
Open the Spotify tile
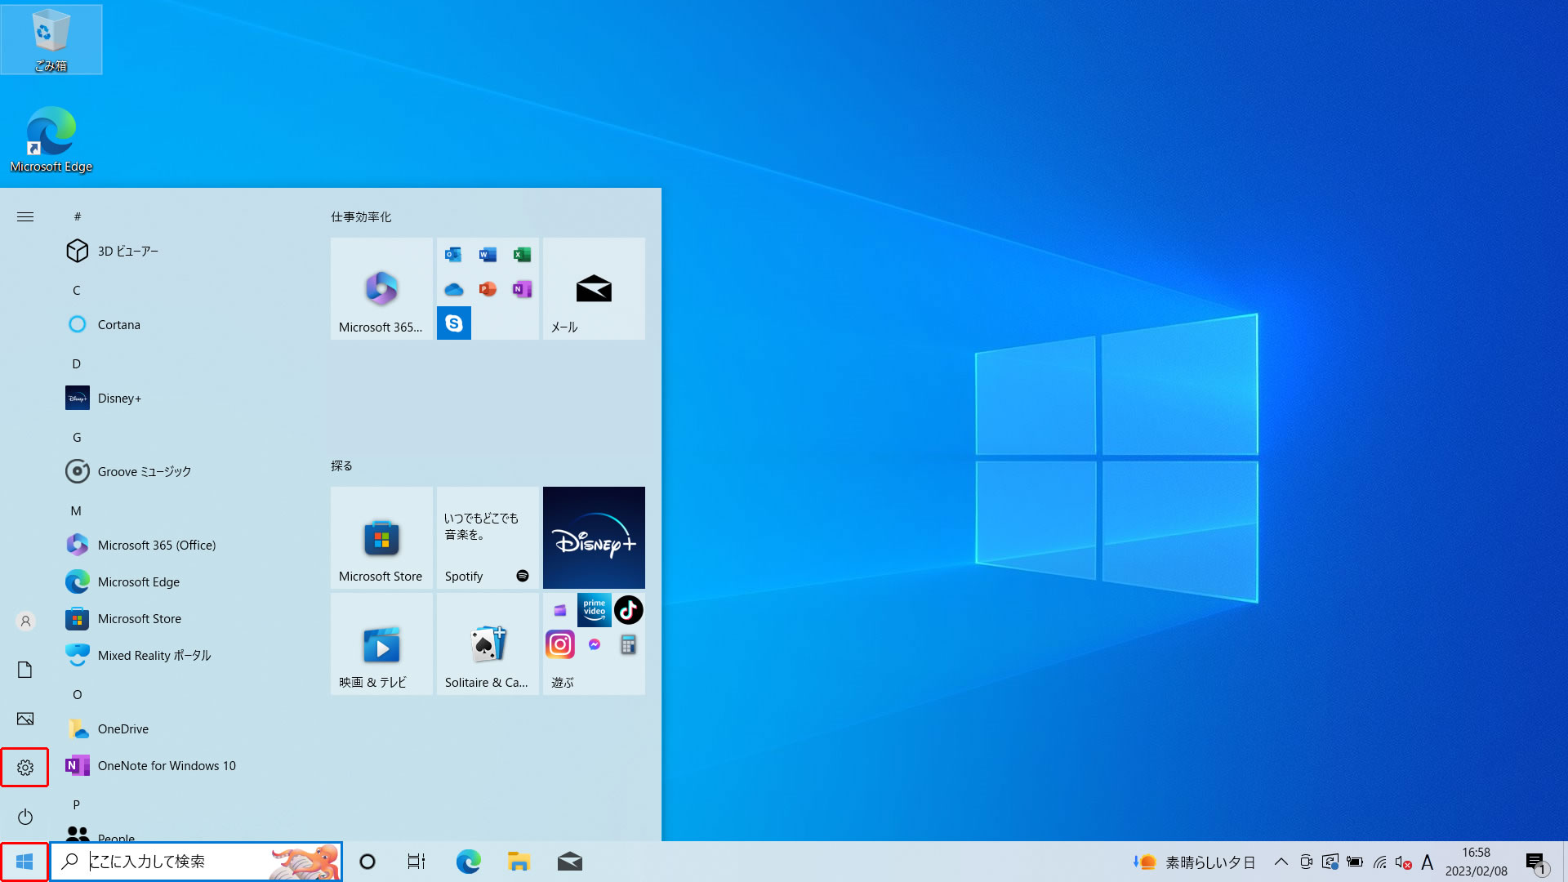coord(488,537)
